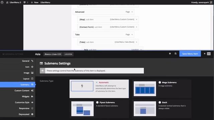Click the [UberMenu Tabs Block] label

(x=124, y=42)
